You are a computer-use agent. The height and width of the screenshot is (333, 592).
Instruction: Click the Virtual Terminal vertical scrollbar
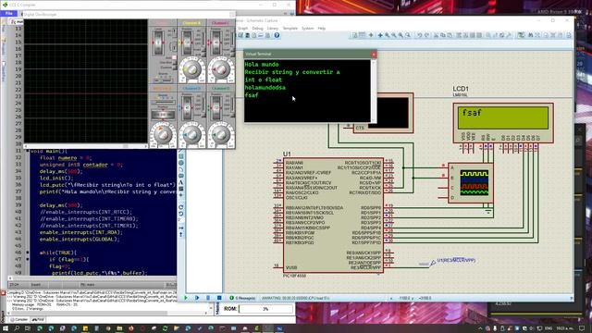(x=374, y=91)
